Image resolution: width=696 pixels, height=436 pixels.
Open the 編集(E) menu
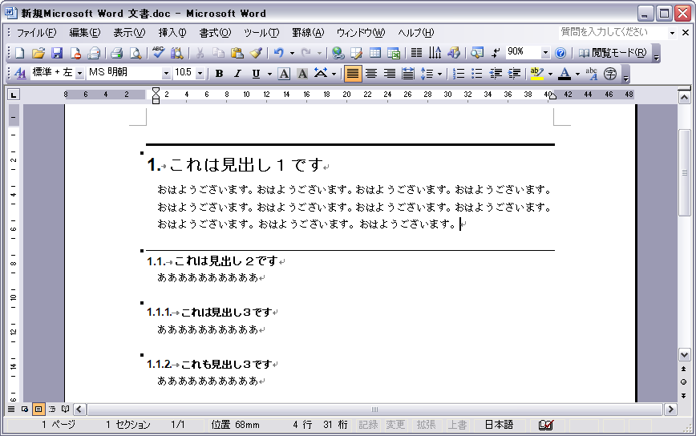85,33
